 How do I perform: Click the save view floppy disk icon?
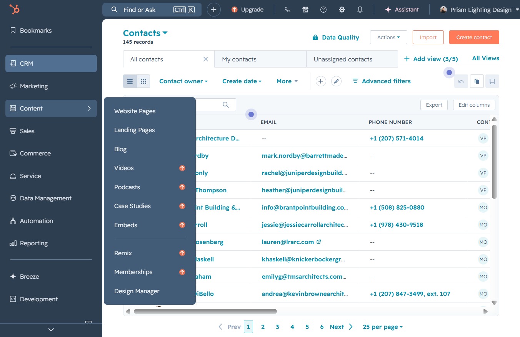492,81
